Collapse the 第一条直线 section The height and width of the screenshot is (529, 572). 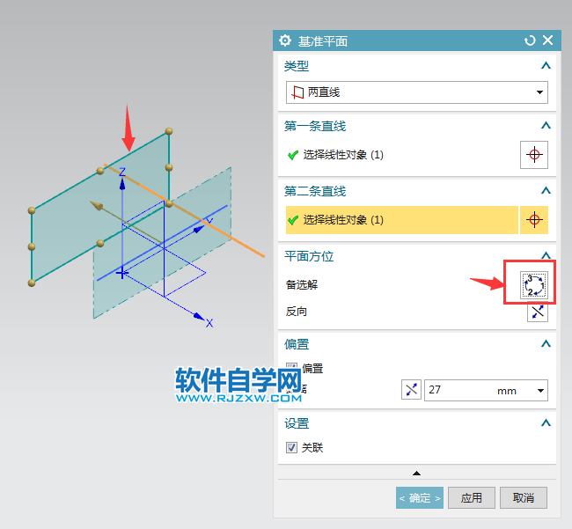tap(546, 126)
